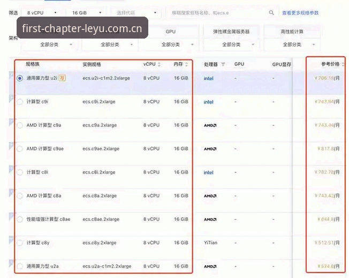Click the GPU显存 column header
Image resolution: width=349 pixels, height=278 pixels.
pos(282,64)
